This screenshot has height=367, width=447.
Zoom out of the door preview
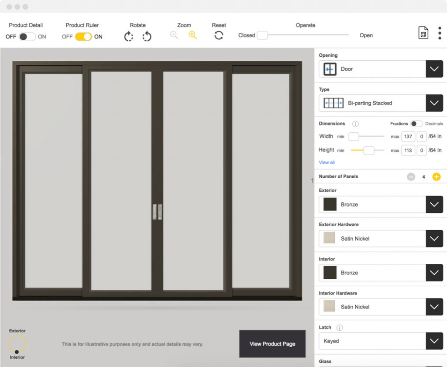174,35
